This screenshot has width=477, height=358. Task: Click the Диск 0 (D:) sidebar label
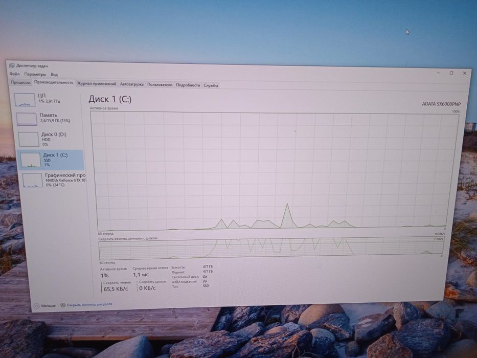click(x=54, y=134)
